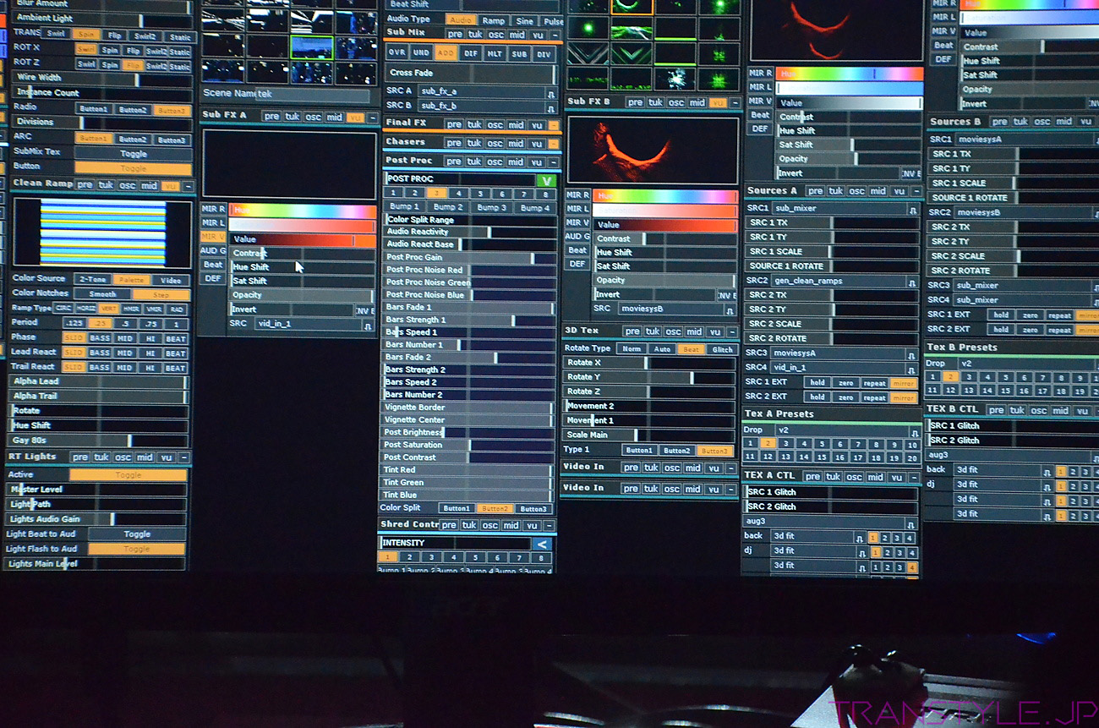
Task: Select Glitch for Rotate Type
Action: [722, 349]
